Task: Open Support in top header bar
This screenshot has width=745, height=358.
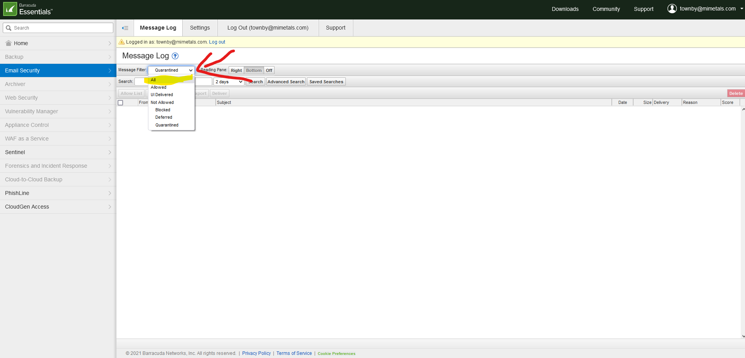Action: click(644, 9)
